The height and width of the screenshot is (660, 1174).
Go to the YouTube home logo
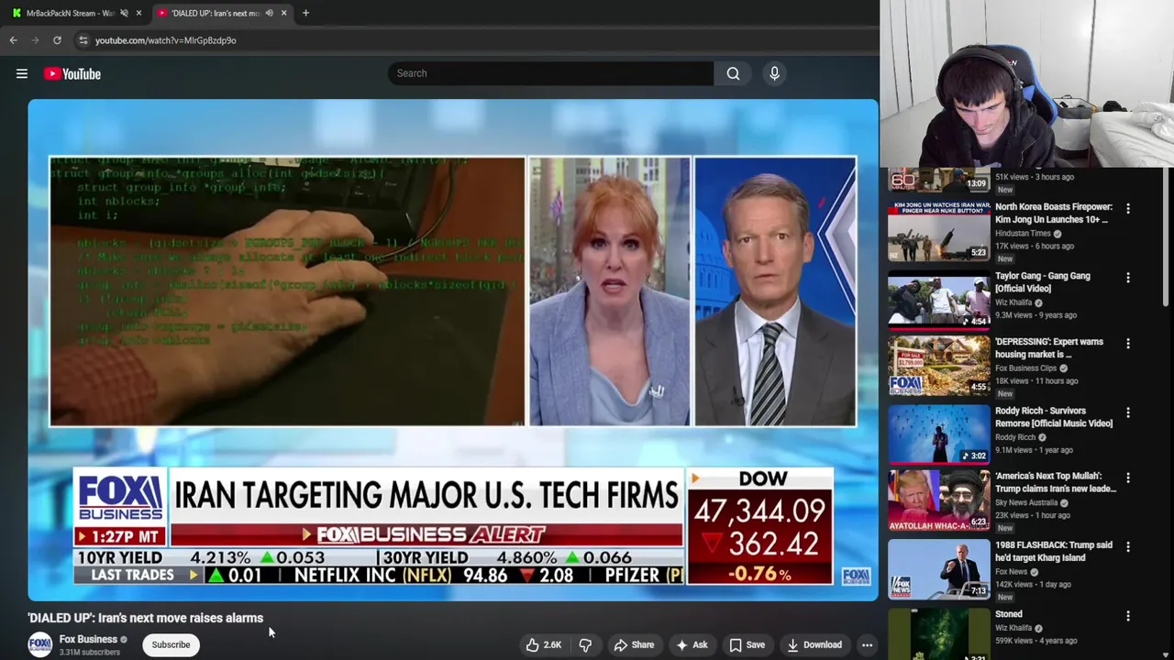tap(72, 73)
